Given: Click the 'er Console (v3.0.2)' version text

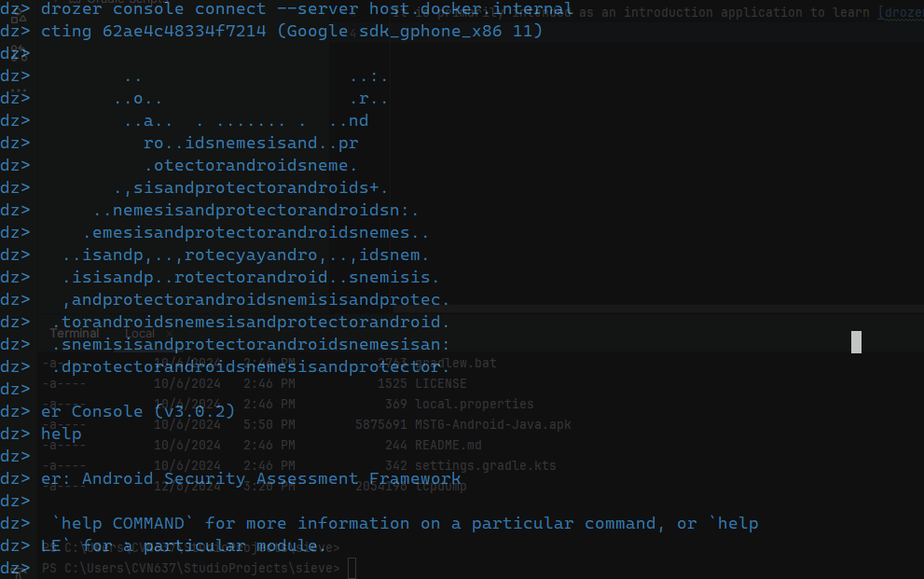Looking at the screenshot, I should (x=138, y=411).
